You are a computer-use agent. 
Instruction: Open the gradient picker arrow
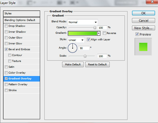99,33
